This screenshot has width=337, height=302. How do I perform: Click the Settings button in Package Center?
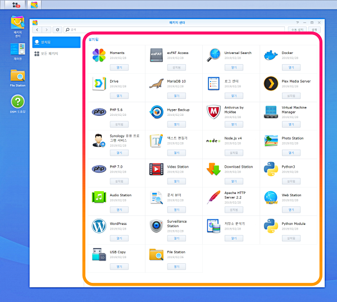tap(314, 30)
